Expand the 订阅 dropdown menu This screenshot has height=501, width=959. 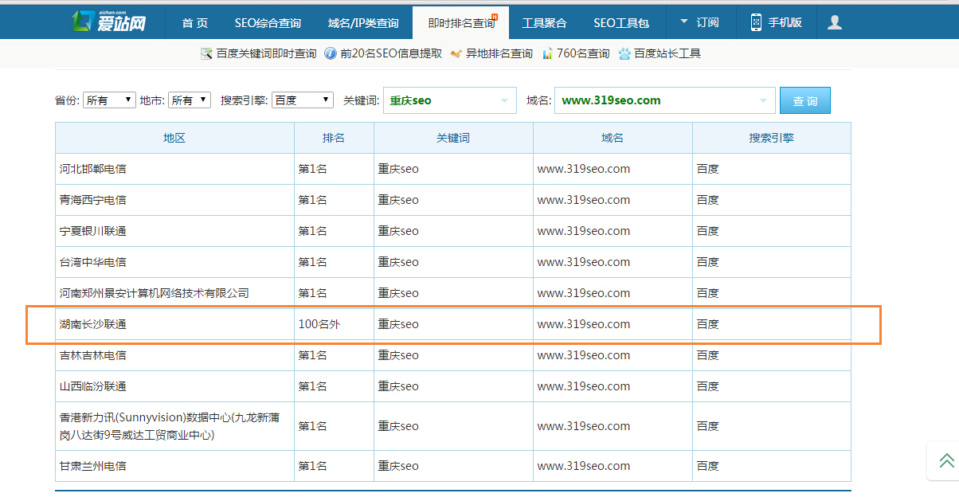coord(699,22)
